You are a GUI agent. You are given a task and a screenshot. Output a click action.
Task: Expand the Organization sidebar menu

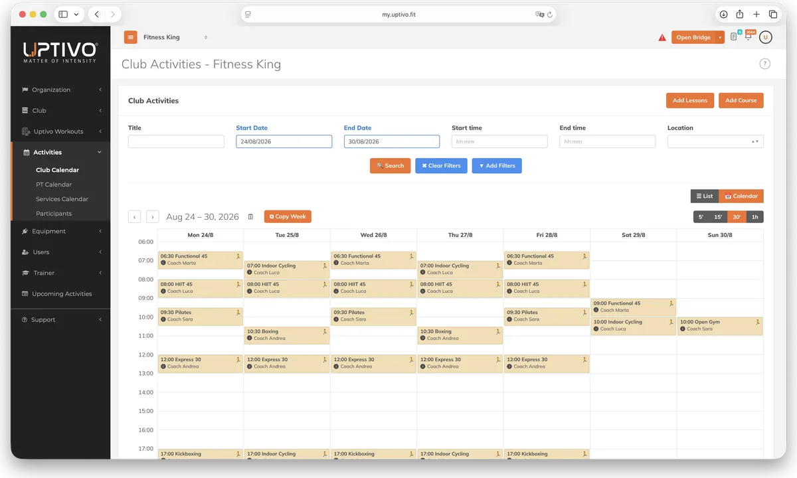(60, 90)
